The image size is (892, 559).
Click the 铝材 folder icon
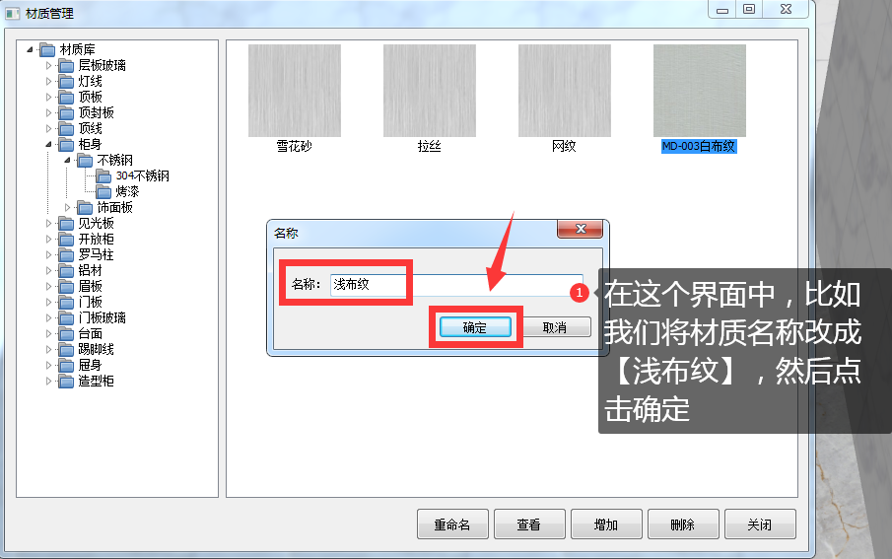coord(66,271)
